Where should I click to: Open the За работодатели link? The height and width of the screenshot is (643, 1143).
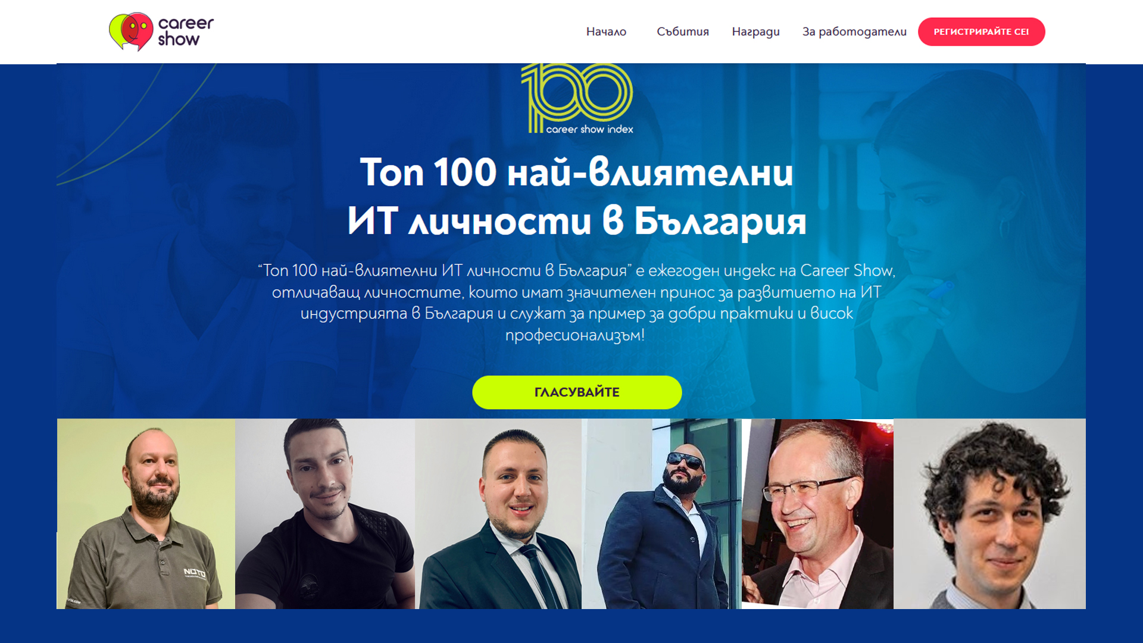[854, 32]
